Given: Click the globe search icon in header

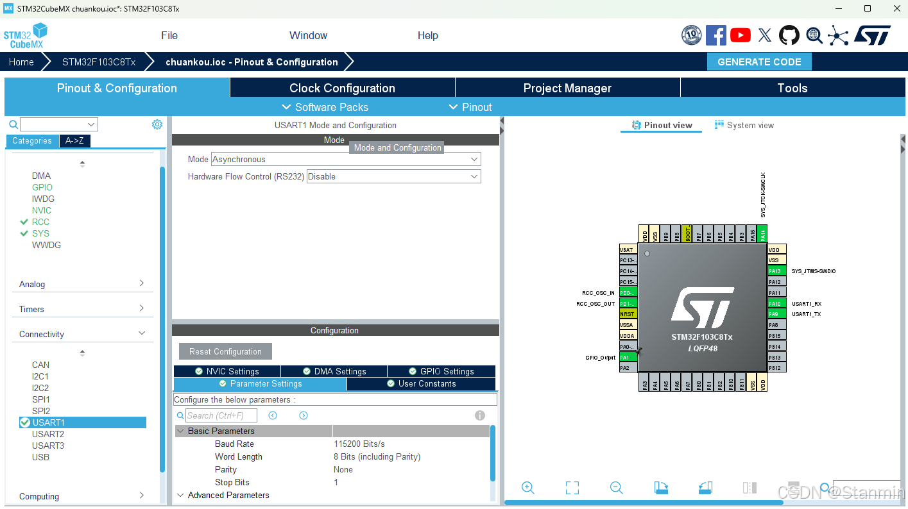Looking at the screenshot, I should coord(814,35).
